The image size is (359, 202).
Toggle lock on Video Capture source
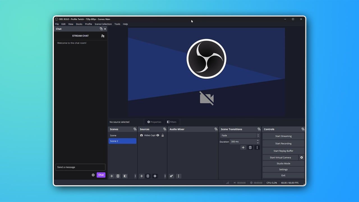pos(163,135)
